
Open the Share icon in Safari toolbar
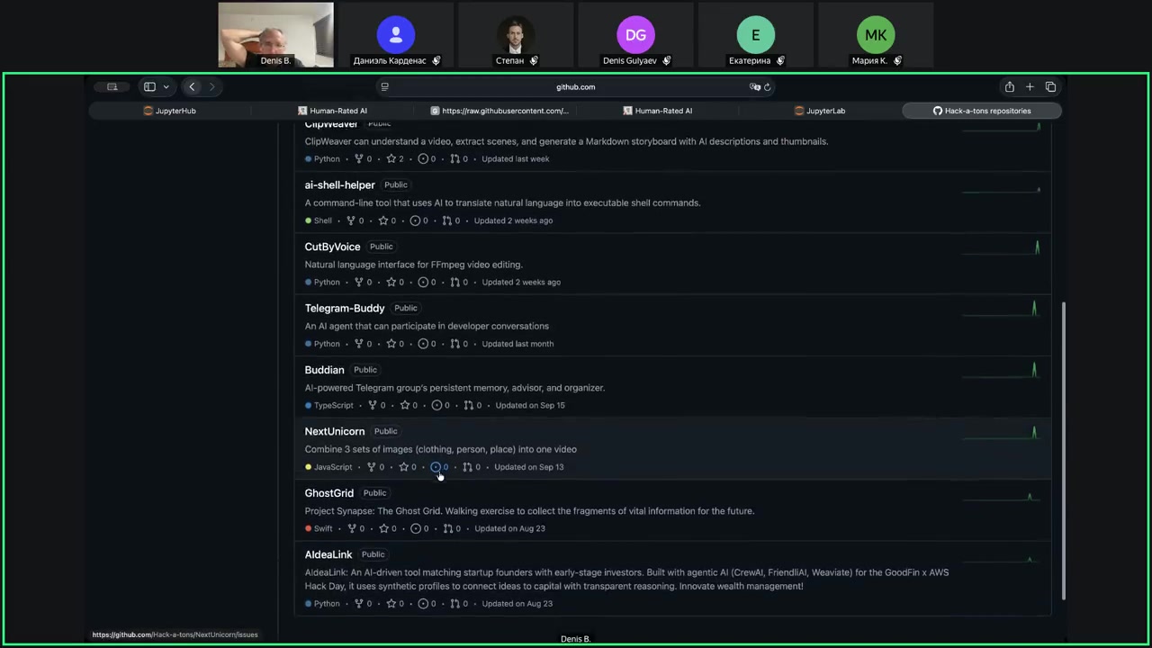point(1009,87)
